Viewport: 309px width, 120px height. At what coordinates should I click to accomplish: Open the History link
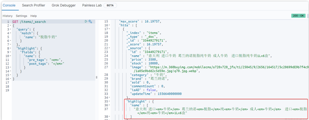click(8, 16)
